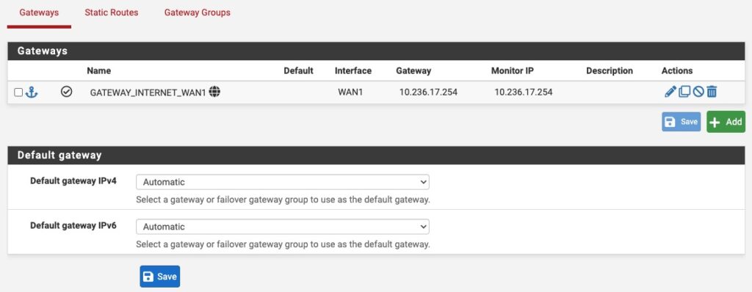The height and width of the screenshot is (292, 752).
Task: Click the Description column header
Action: [x=610, y=70]
